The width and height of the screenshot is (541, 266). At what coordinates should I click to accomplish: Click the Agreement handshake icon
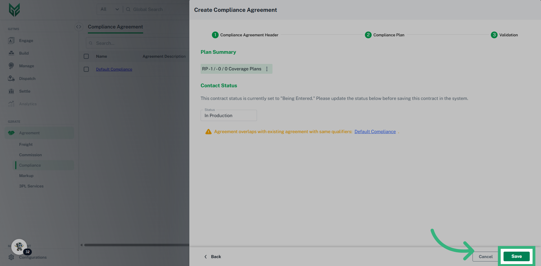tap(11, 133)
